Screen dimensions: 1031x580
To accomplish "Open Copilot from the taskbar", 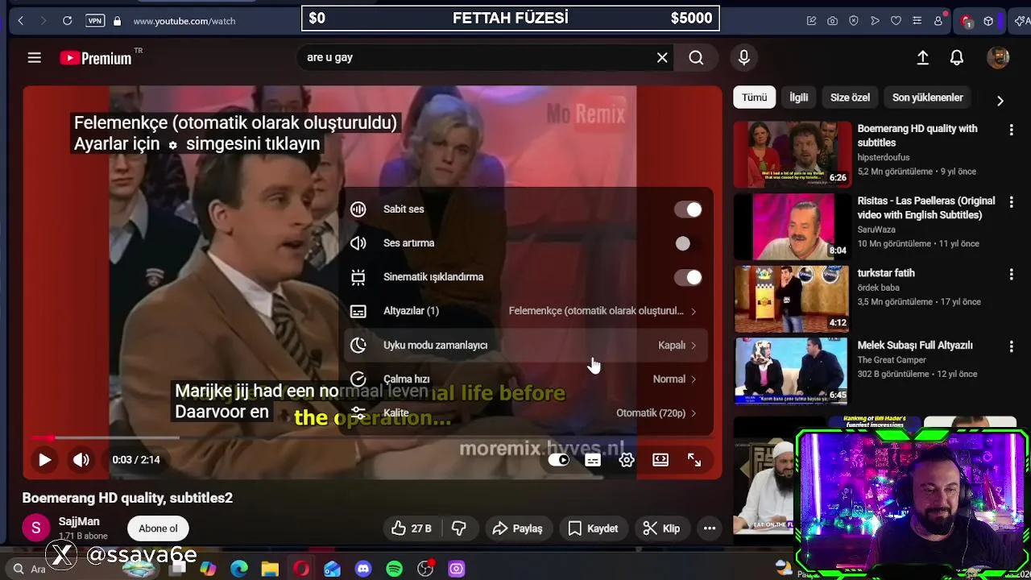I will 208,569.
